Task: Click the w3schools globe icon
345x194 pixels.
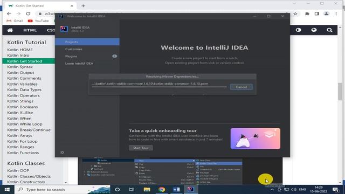Action: [314, 30]
